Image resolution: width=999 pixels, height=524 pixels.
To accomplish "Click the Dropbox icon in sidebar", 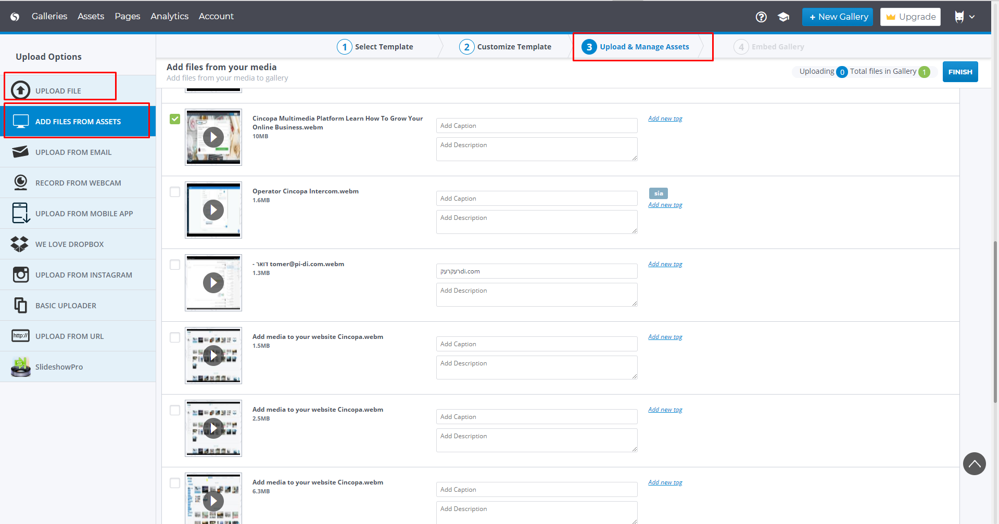I will [x=20, y=244].
